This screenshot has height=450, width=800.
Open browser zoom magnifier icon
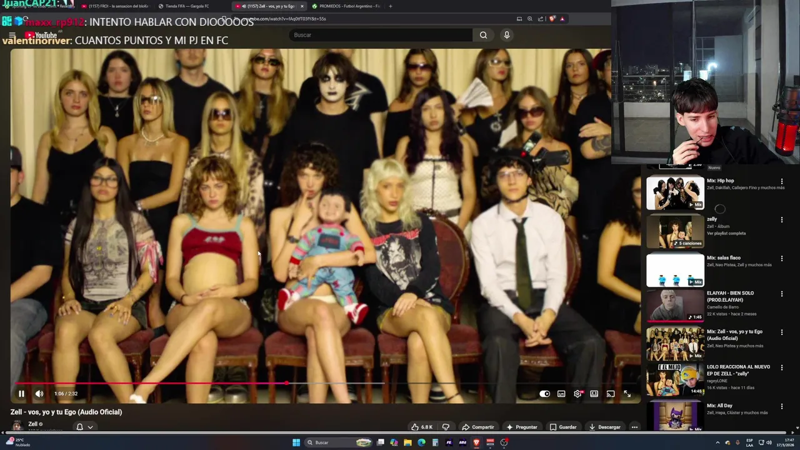tap(530, 19)
